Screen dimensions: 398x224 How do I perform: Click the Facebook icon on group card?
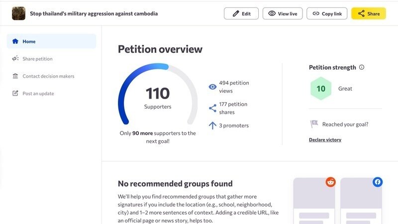click(x=378, y=182)
